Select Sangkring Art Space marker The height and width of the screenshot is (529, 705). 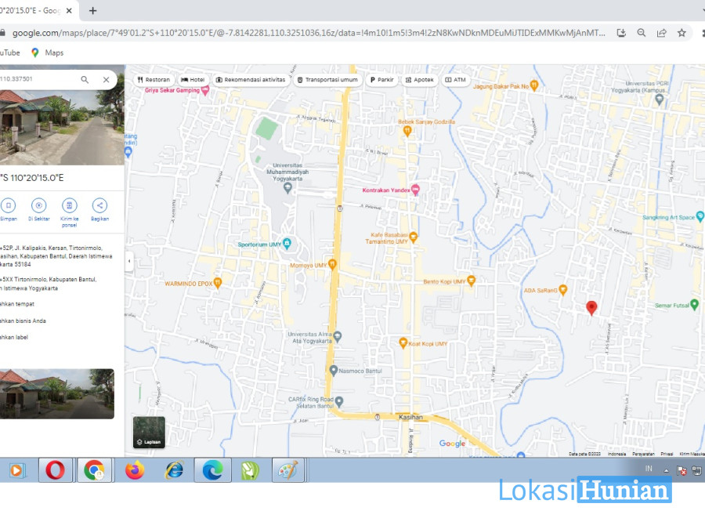(700, 217)
